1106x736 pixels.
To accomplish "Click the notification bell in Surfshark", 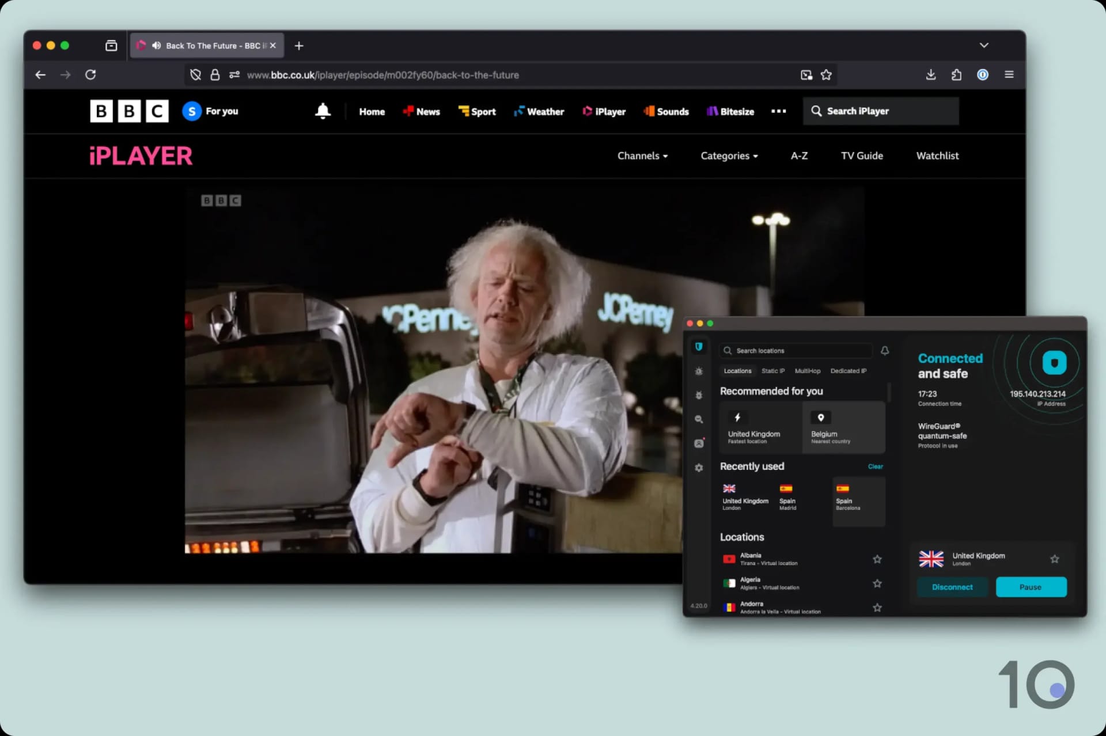I will 885,350.
